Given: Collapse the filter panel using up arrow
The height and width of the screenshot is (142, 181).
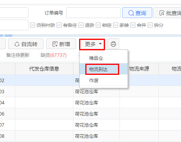Looking at the screenshot, I should click(4, 36).
